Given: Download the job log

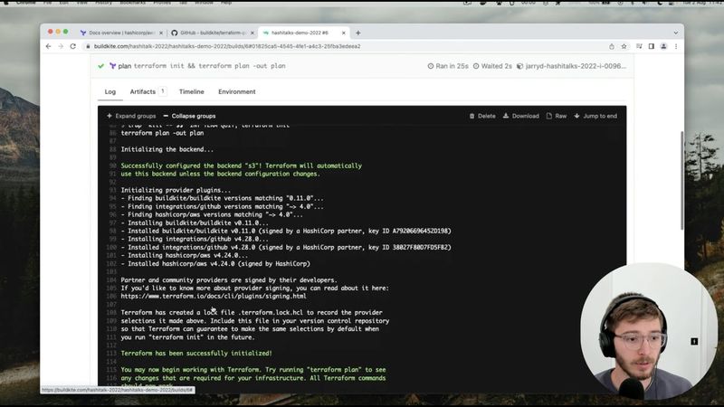Looking at the screenshot, I should click(x=521, y=116).
